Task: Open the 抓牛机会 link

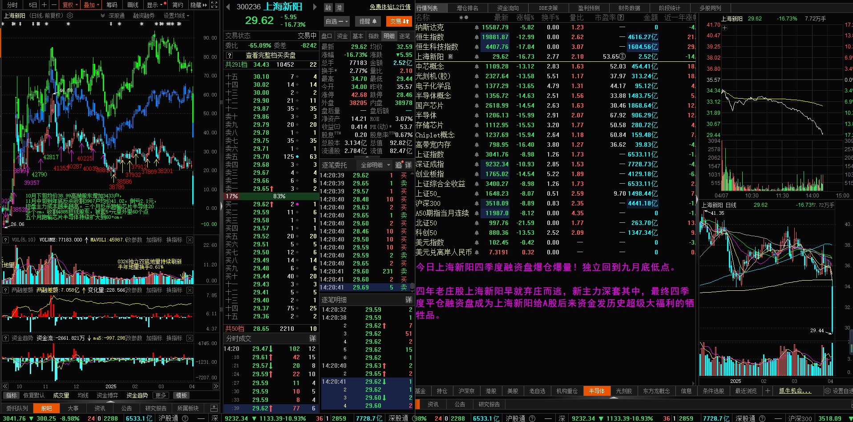Action: (x=795, y=391)
